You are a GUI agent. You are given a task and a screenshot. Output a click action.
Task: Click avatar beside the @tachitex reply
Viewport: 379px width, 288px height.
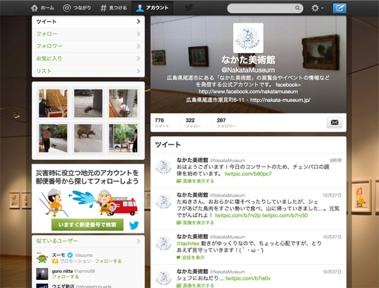(x=164, y=243)
